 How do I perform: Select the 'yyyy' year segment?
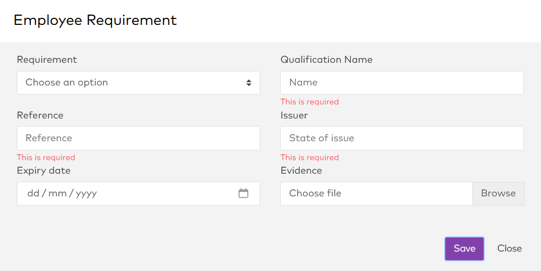coord(86,193)
